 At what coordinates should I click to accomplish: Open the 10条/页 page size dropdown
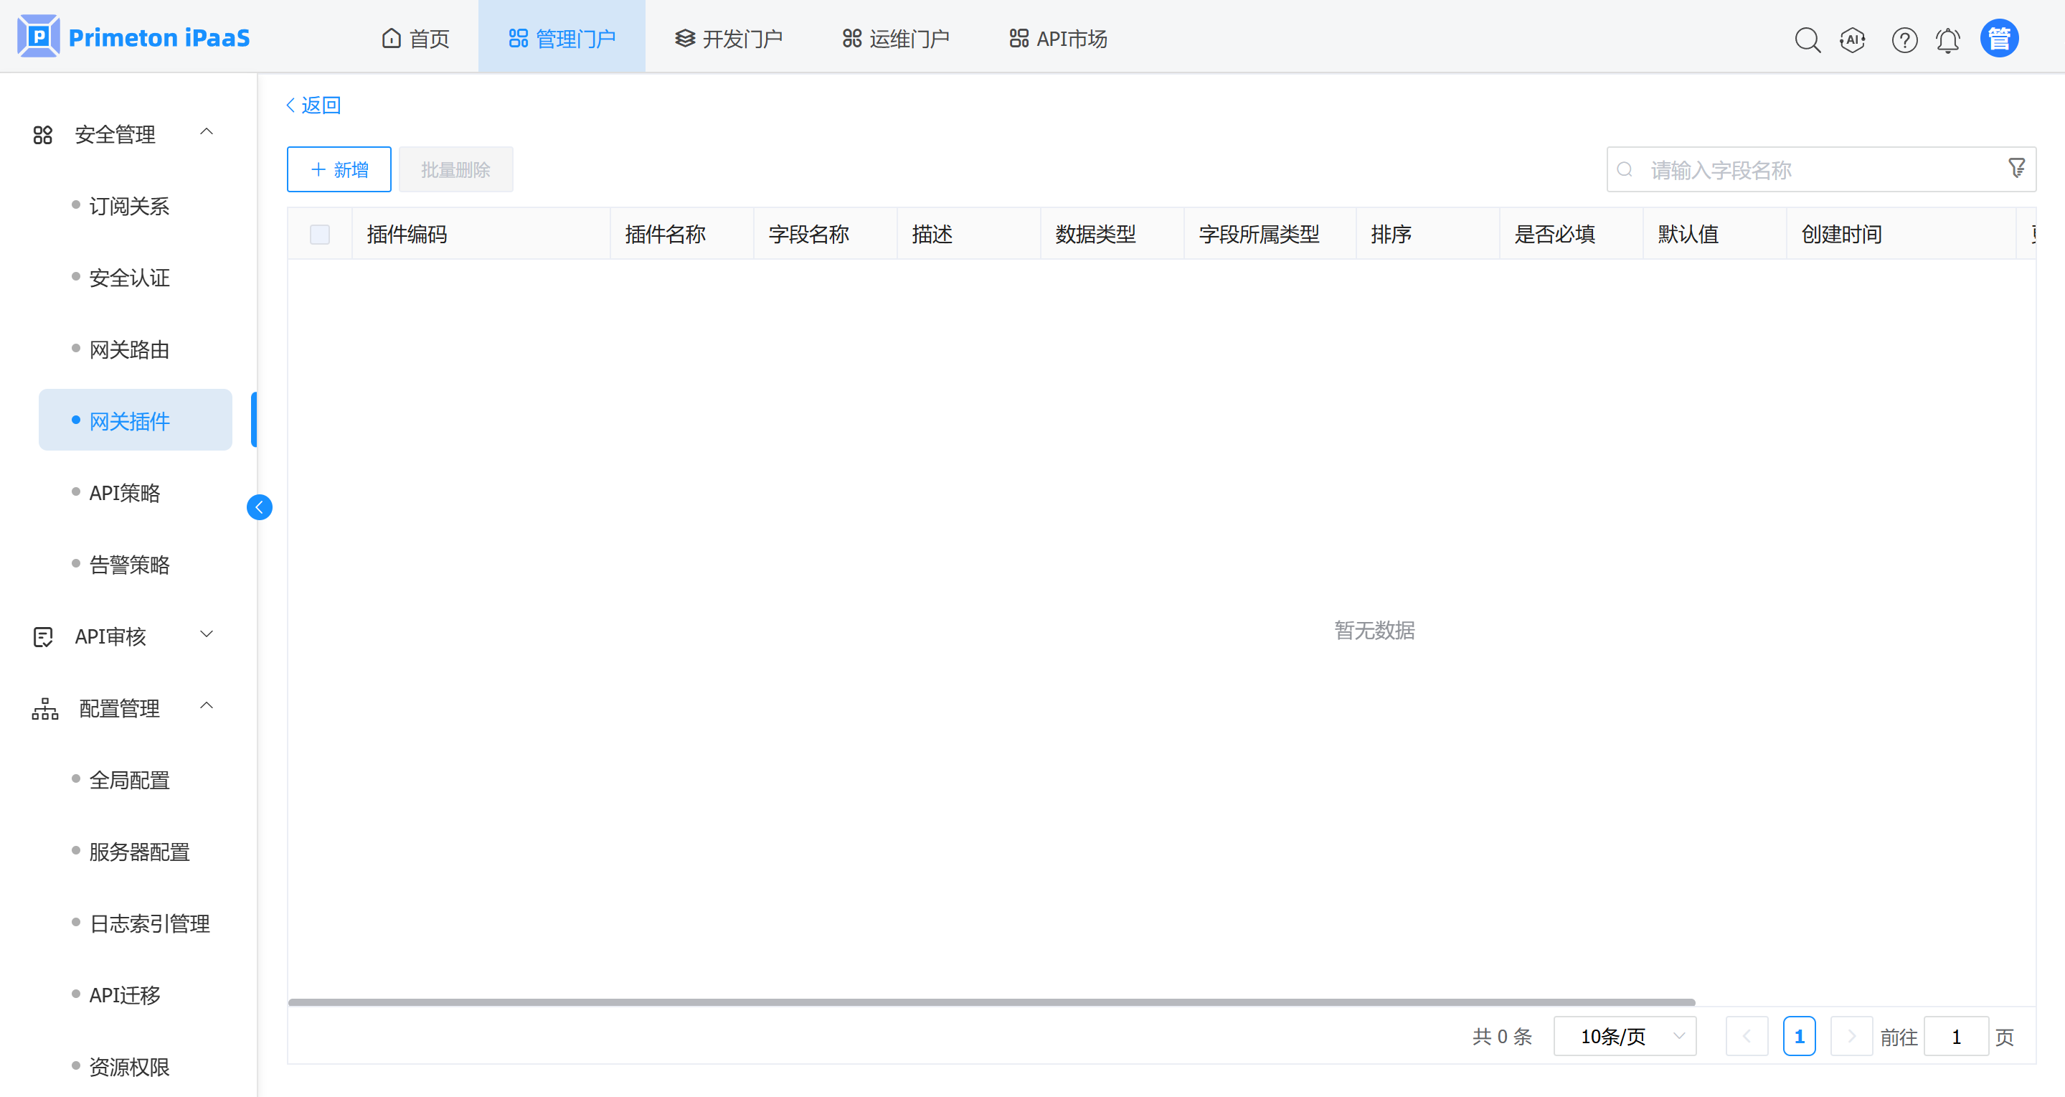pyautogui.click(x=1624, y=1036)
